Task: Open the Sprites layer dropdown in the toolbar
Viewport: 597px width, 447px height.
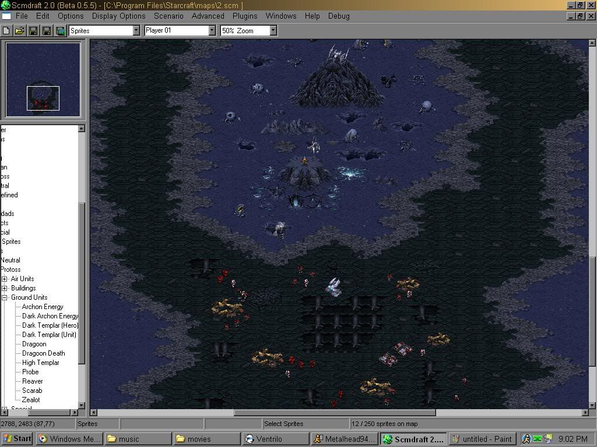Action: coord(136,31)
